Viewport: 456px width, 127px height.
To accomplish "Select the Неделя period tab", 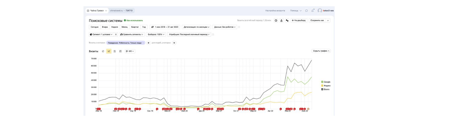I will coord(115,27).
